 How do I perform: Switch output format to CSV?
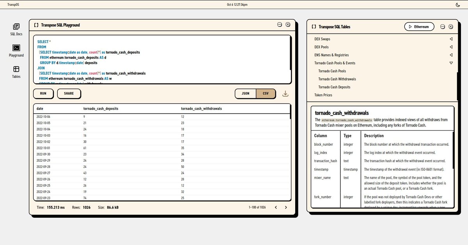point(266,94)
